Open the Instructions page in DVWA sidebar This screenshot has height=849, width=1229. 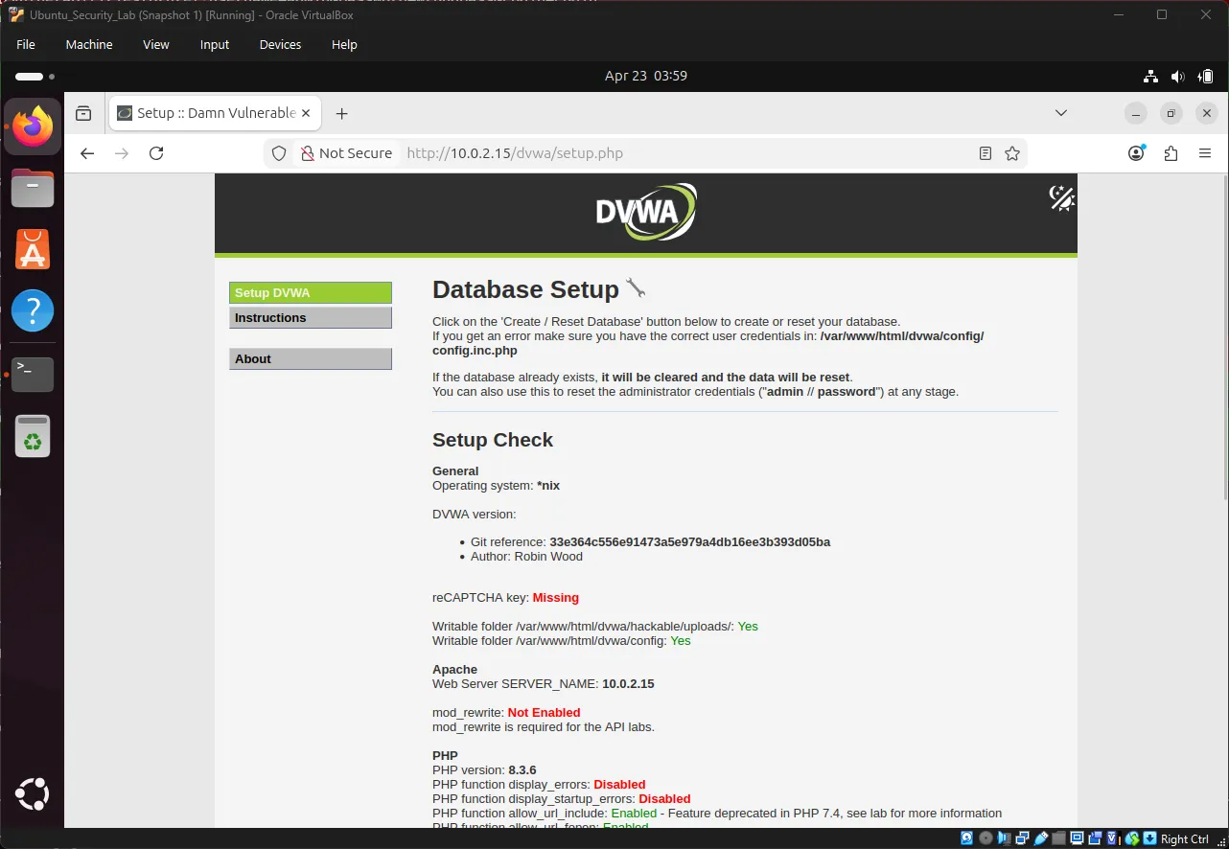[310, 317]
